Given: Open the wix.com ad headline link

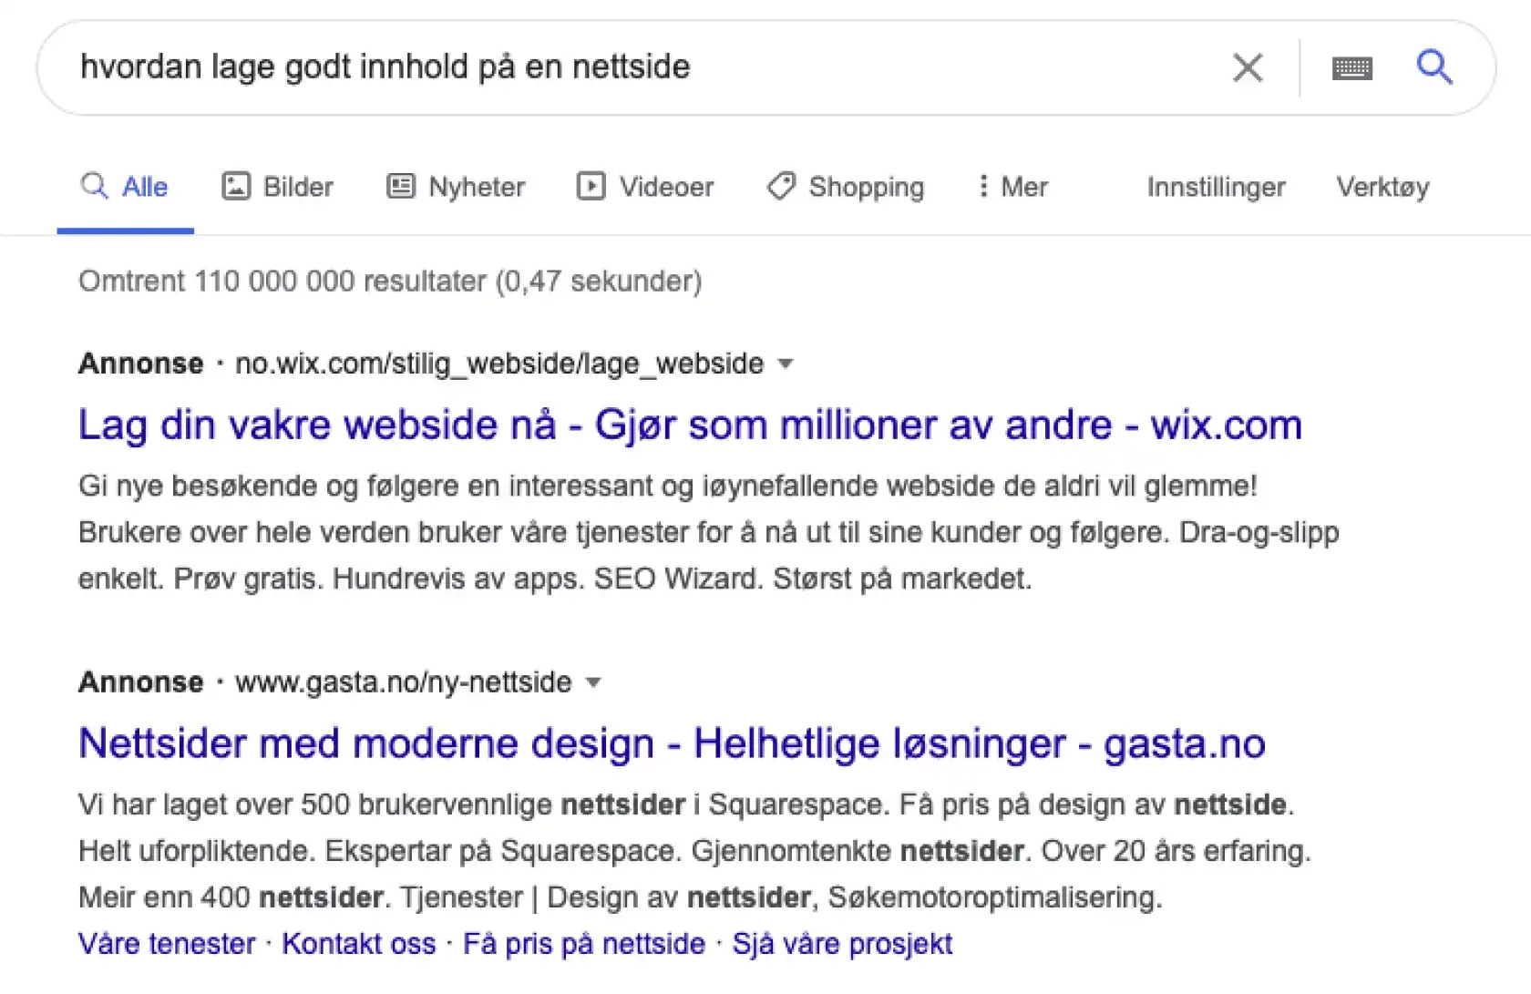Looking at the screenshot, I should coord(689,424).
